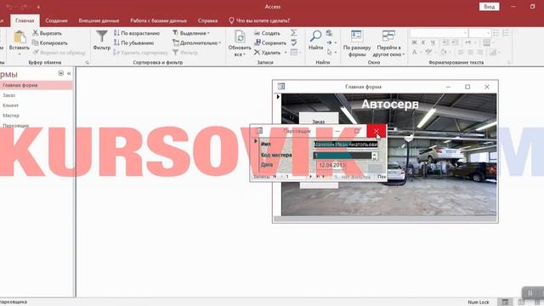Click the Cut (Вырезать) scissors icon
Viewport: 544px width, 306px height.
35,33
